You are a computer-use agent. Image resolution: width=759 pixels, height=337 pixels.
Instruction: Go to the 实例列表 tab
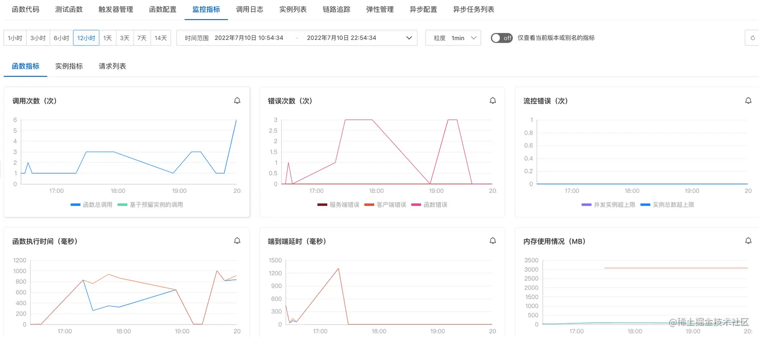[293, 10]
